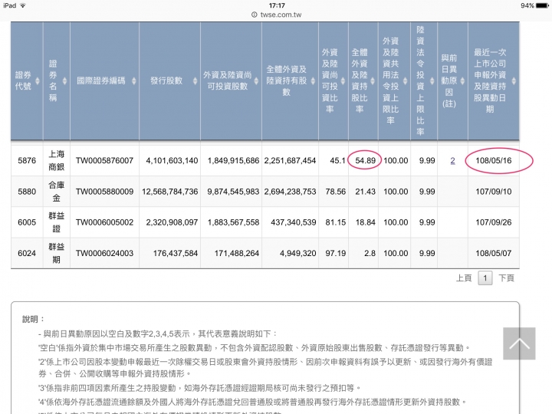Go to previous page 上頁
This screenshot has height=414, width=552.
pos(464,278)
